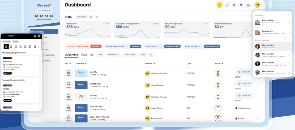Click the yellow plus add button
Image resolution: width=295 pixels, height=130 pixels.
(219, 5)
